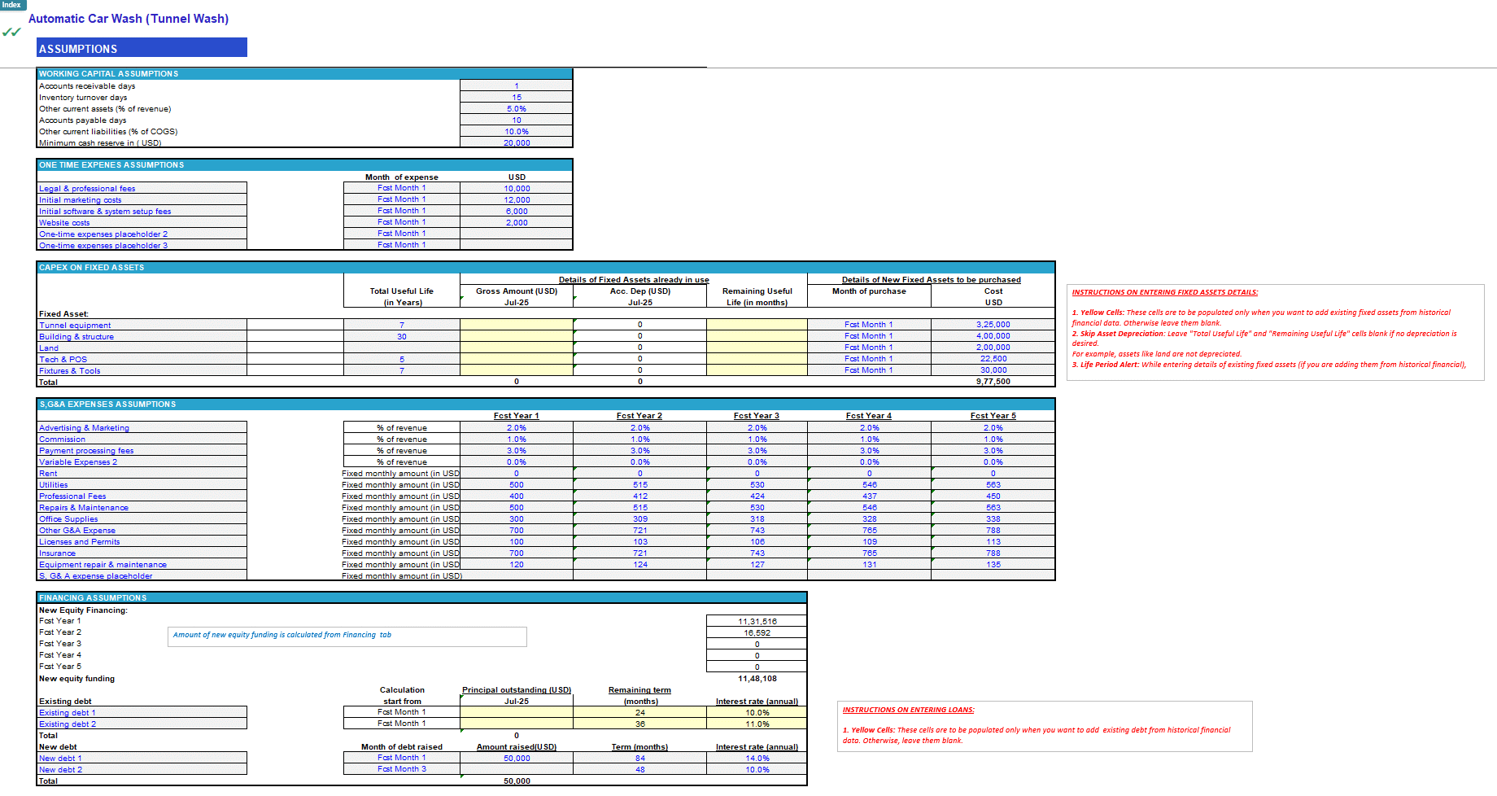The width and height of the screenshot is (1497, 796).
Task: Open the Equipment repair & maintenance link
Action: coord(103,565)
